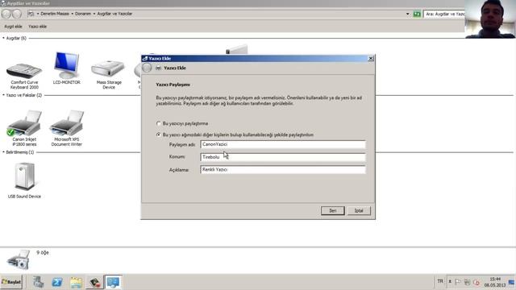Click Aygıt ekle toolbar command
Viewport: 516px width, 290px height.
pos(13,27)
